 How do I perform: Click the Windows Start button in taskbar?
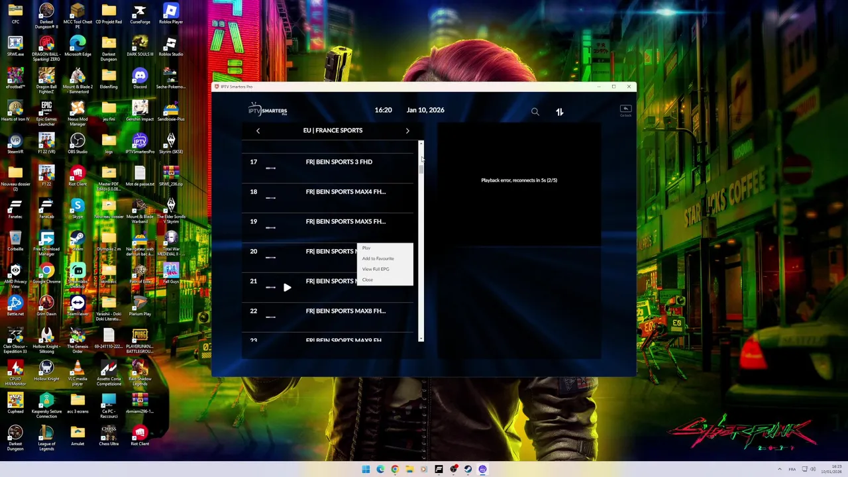[366, 469]
